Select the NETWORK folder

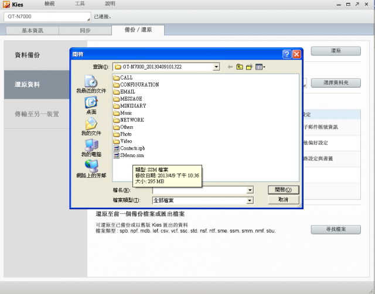coord(129,120)
